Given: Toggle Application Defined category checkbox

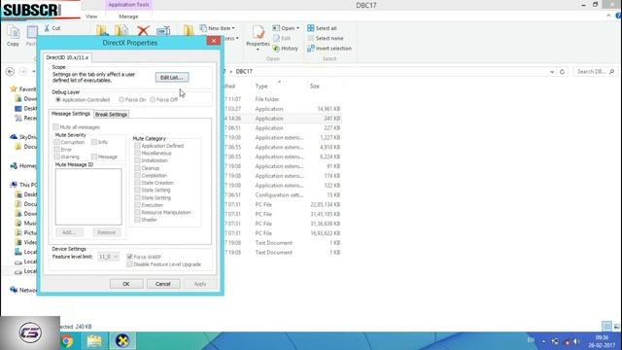Looking at the screenshot, I should pyautogui.click(x=138, y=146).
